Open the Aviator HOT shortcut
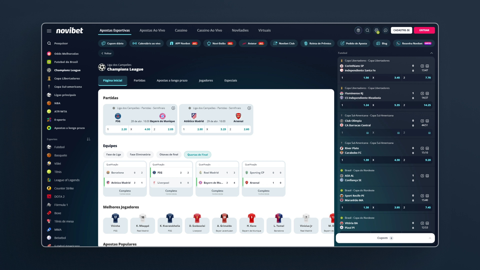This screenshot has height=270, width=480. [253, 43]
